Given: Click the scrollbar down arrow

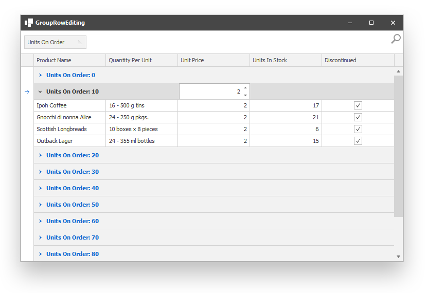Looking at the screenshot, I should (x=398, y=257).
